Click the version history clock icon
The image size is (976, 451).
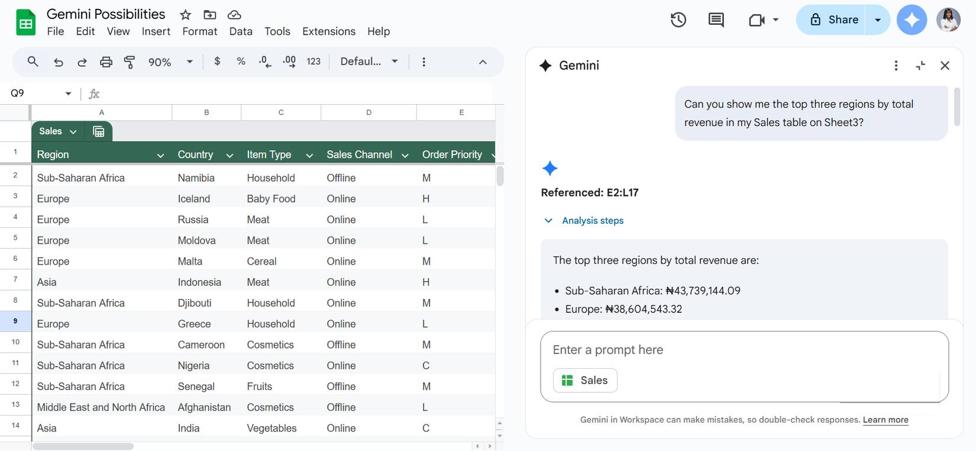click(678, 20)
